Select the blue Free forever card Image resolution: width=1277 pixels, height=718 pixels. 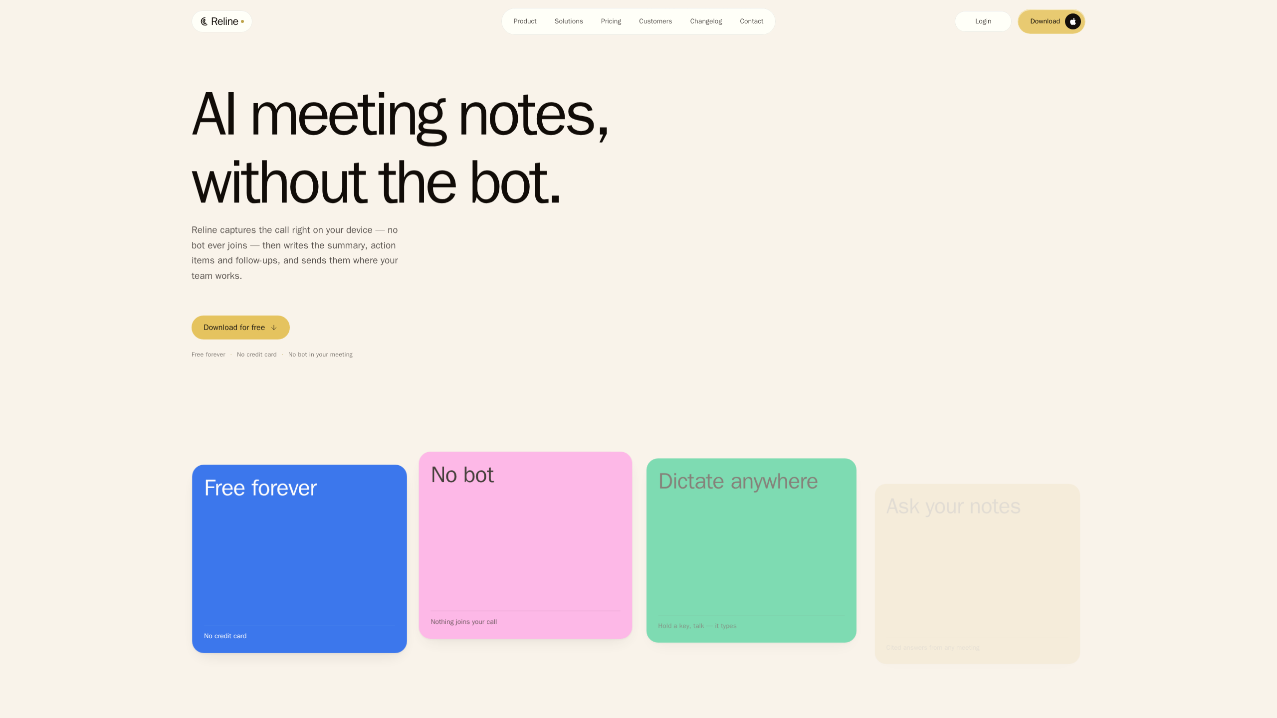click(x=299, y=558)
